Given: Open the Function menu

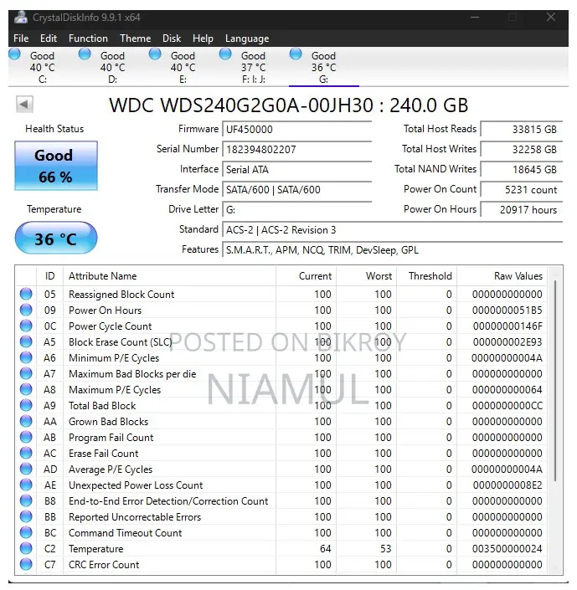Looking at the screenshot, I should point(88,38).
